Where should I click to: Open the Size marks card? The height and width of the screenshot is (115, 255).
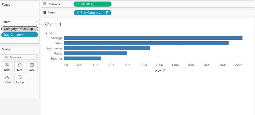[20, 67]
